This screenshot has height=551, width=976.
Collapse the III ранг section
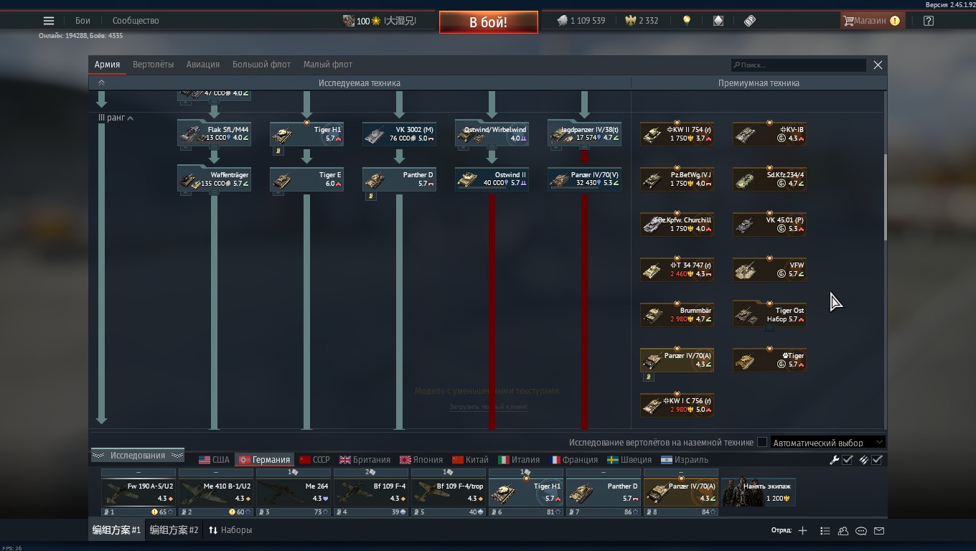pos(116,118)
